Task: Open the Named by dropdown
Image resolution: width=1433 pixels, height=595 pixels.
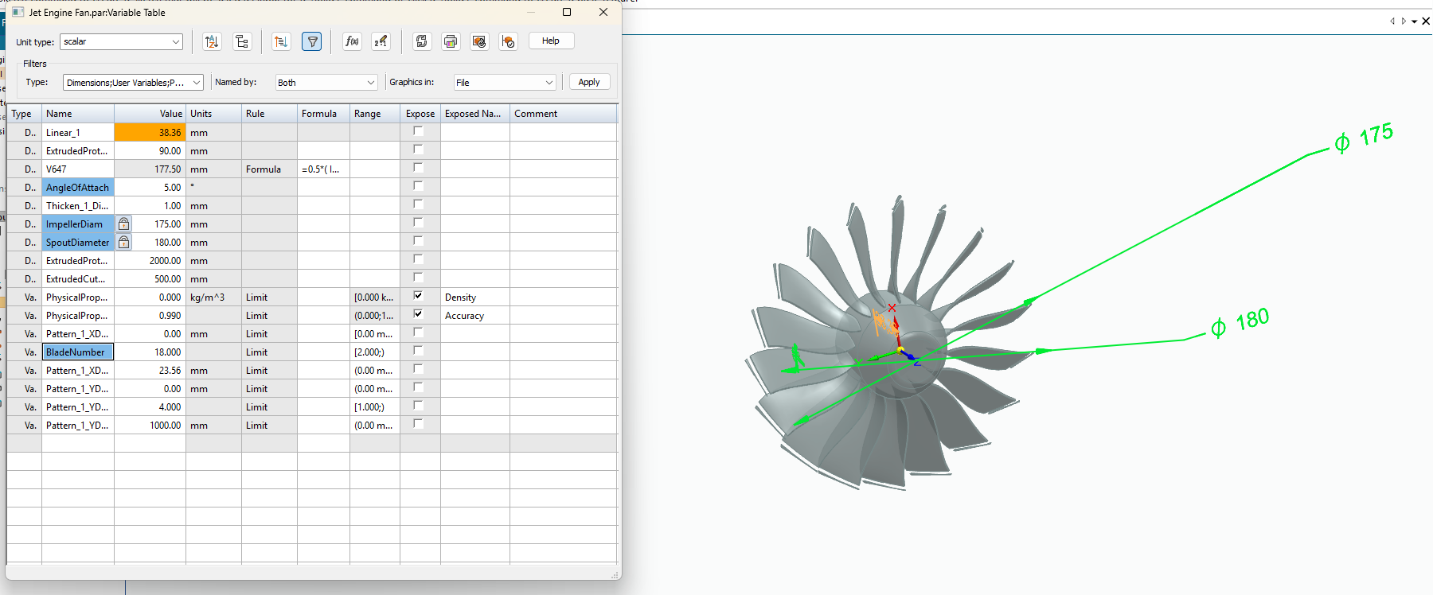Action: click(326, 83)
